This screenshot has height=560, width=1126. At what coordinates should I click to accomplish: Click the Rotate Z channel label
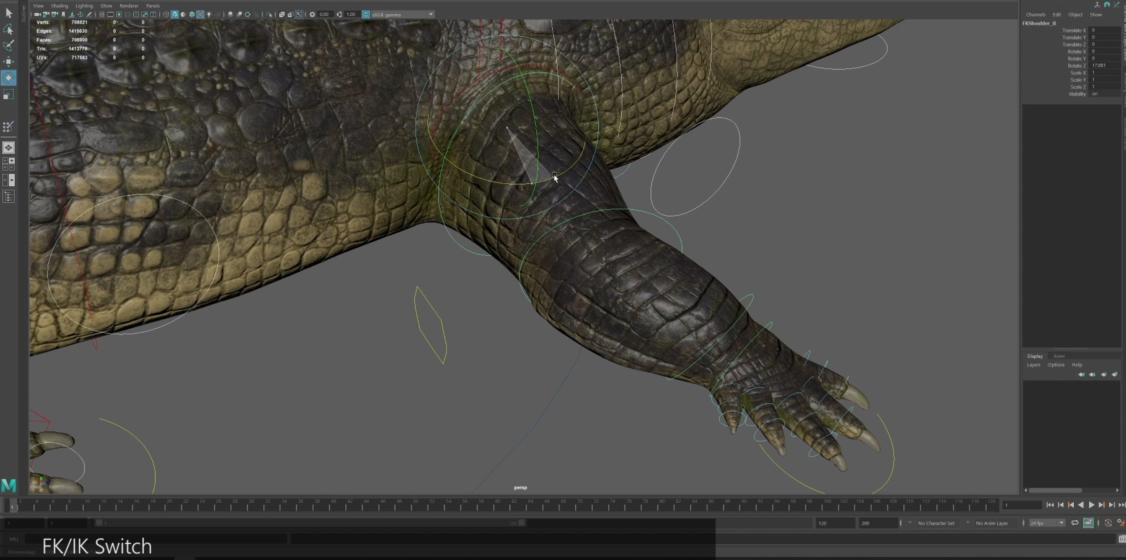(1076, 65)
